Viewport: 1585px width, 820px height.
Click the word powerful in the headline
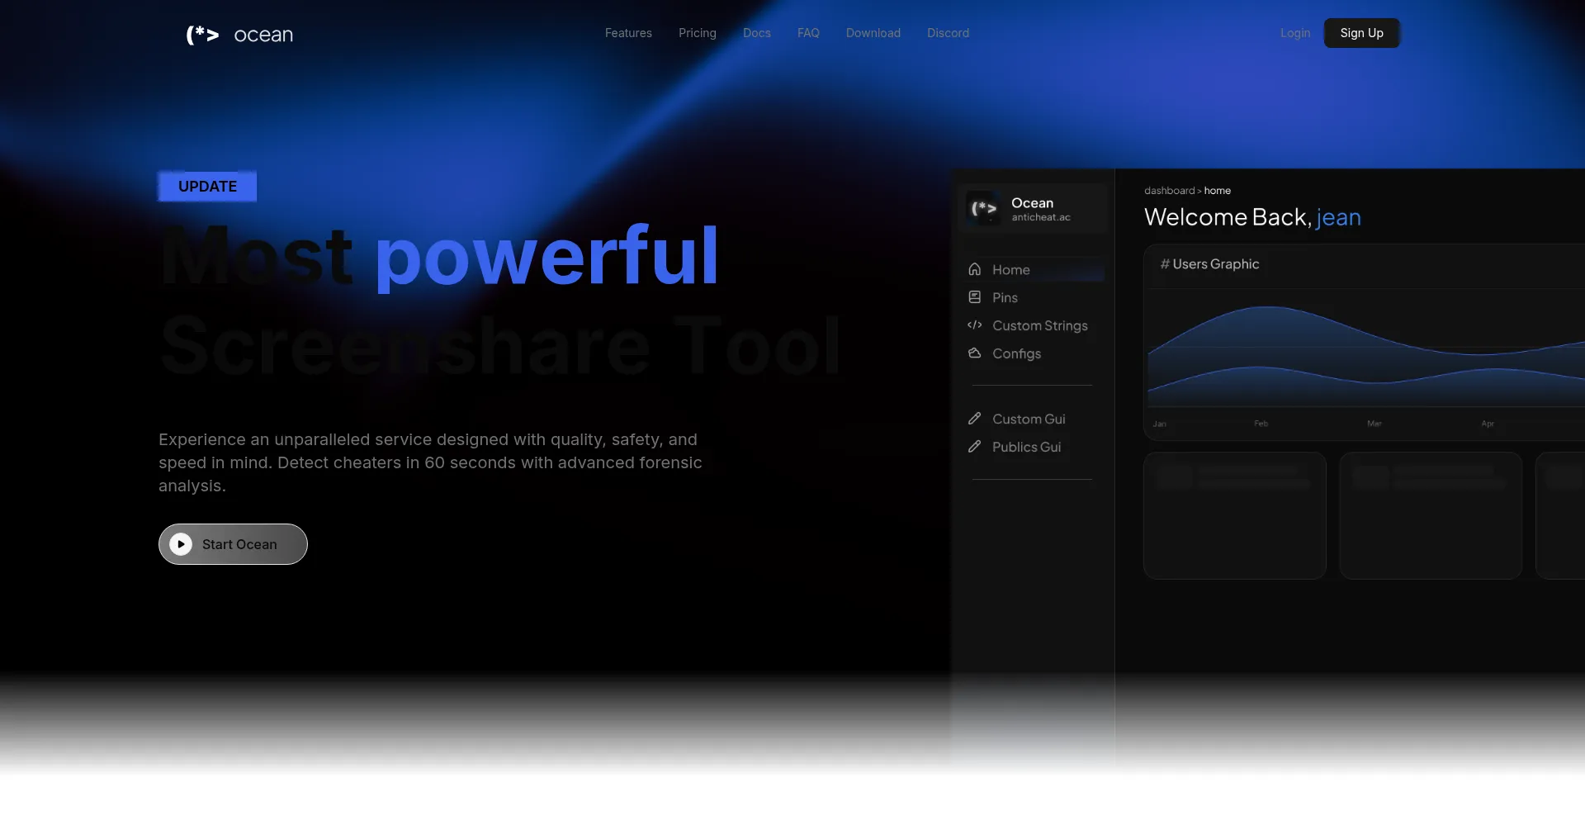click(547, 257)
